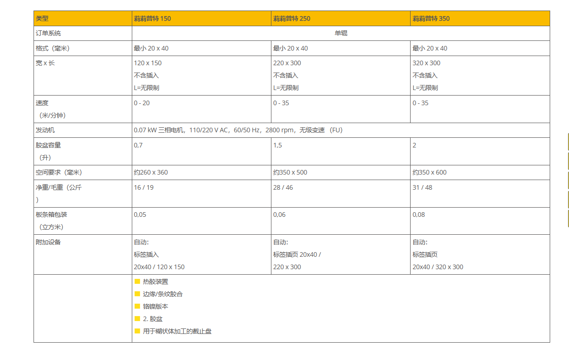Click the 热胶装置 list item text
The height and width of the screenshot is (356, 569).
click(x=156, y=282)
